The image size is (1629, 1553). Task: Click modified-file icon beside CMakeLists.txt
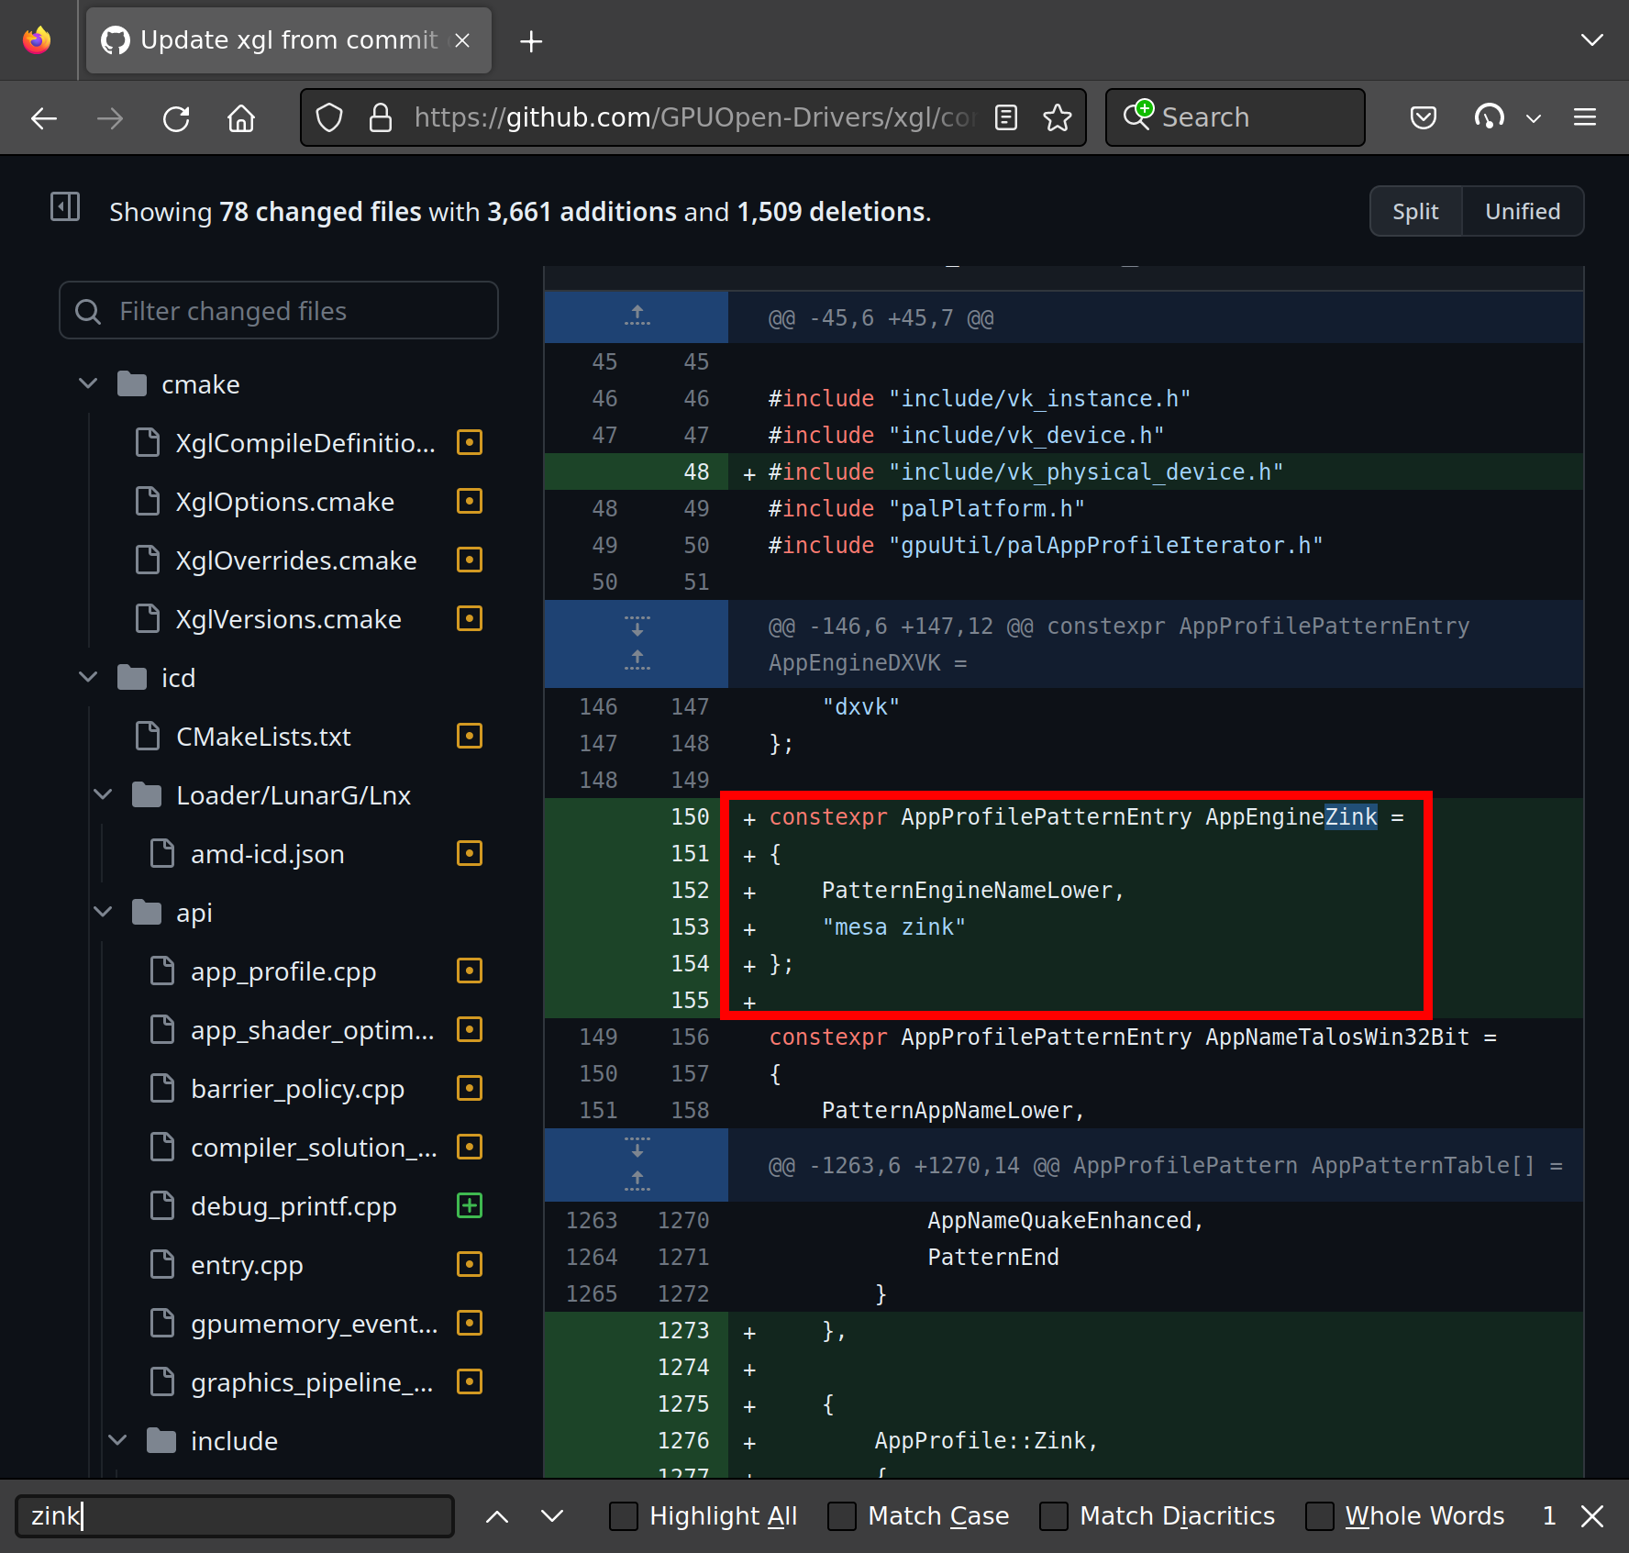pos(470,736)
